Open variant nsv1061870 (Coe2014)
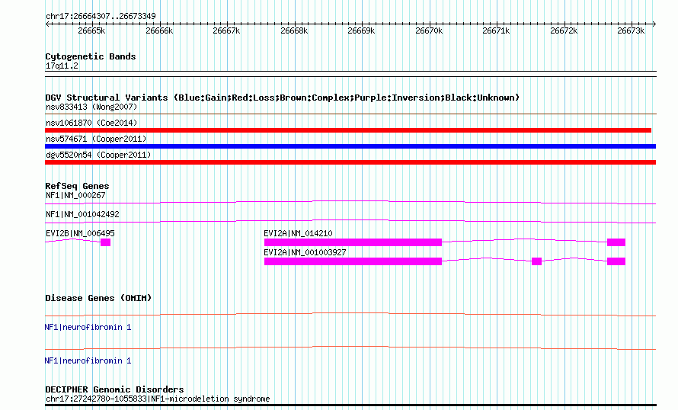The height and width of the screenshot is (410, 678). [91, 123]
